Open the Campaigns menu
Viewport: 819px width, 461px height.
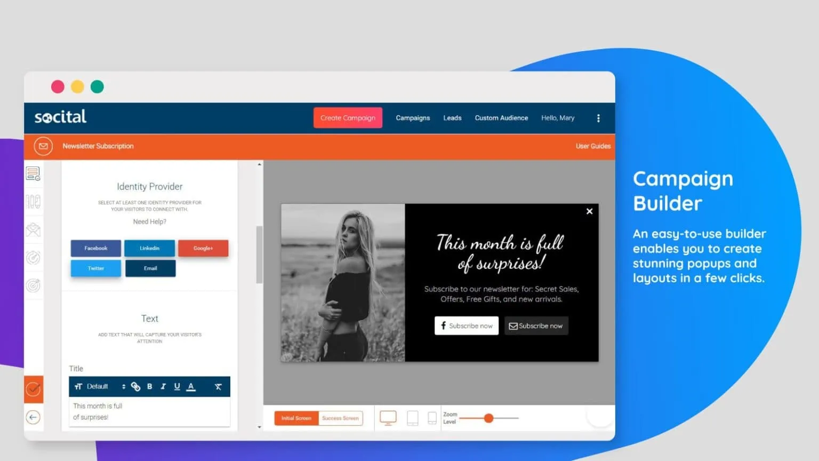click(413, 118)
